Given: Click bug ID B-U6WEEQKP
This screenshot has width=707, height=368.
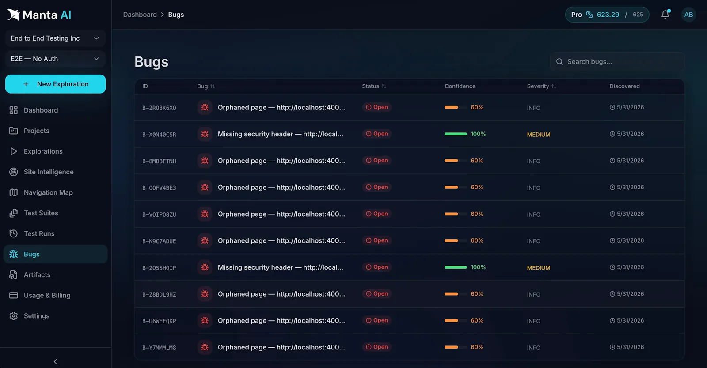Looking at the screenshot, I should tap(159, 321).
